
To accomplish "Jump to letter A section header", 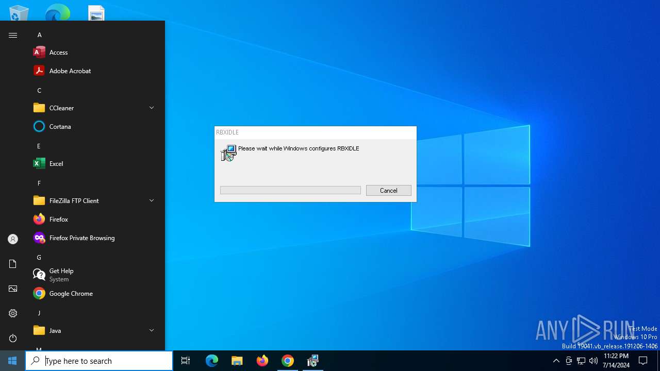I will (39, 35).
